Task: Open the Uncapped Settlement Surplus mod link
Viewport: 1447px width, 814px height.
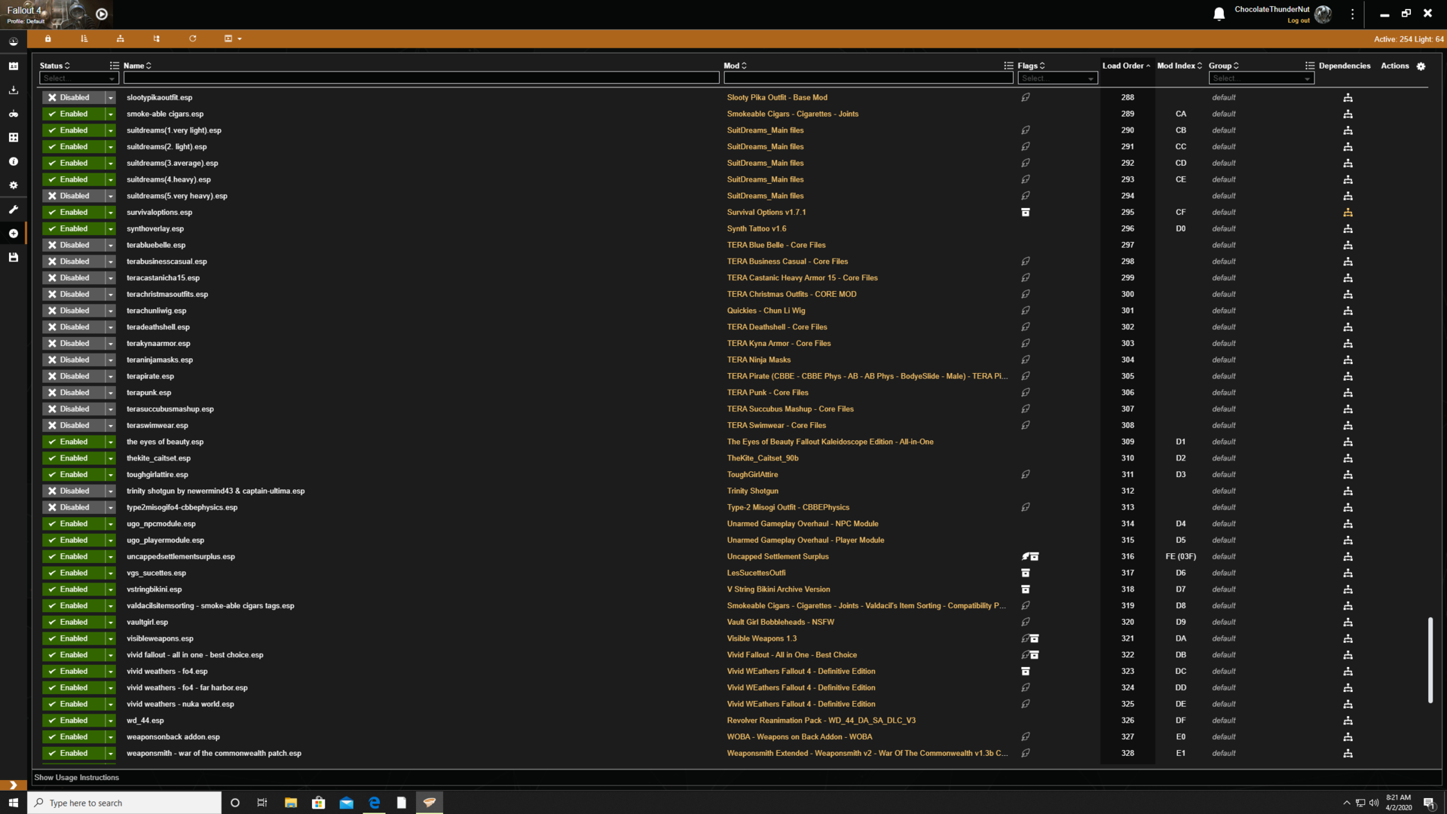Action: point(777,557)
